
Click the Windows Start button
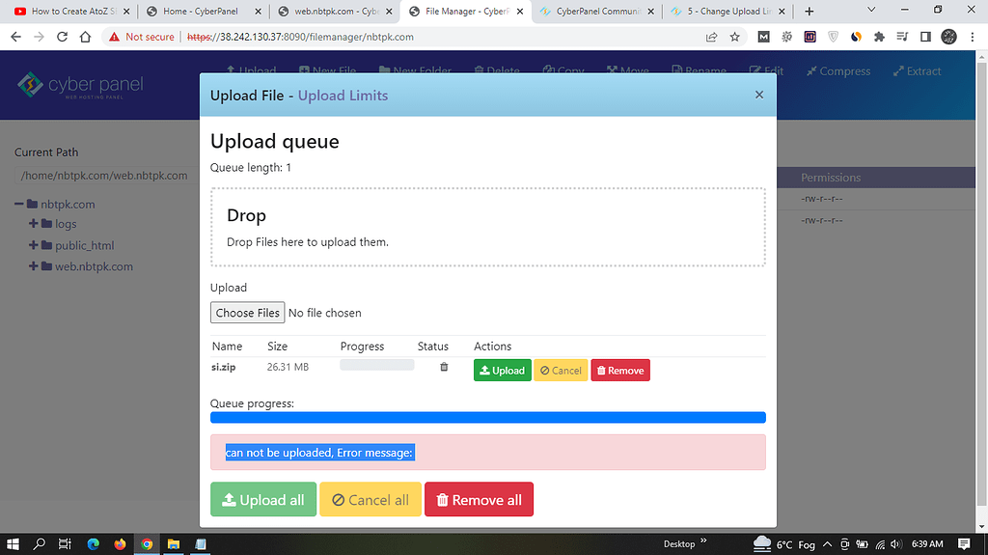14,543
